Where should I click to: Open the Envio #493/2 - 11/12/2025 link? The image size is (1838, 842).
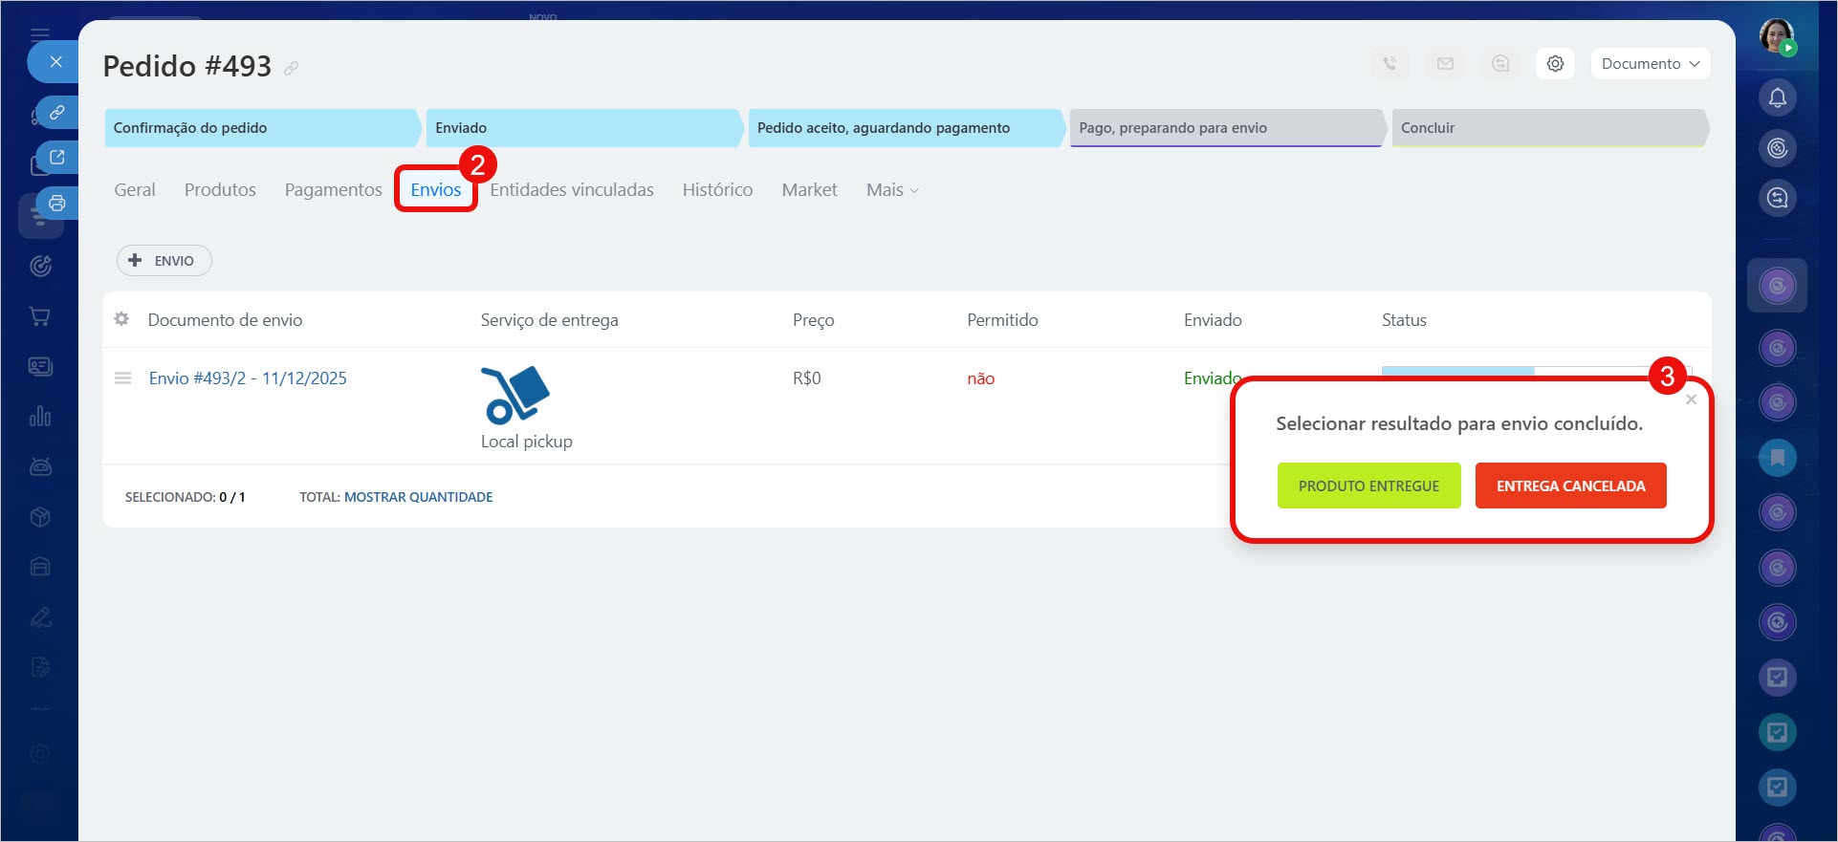(x=248, y=378)
